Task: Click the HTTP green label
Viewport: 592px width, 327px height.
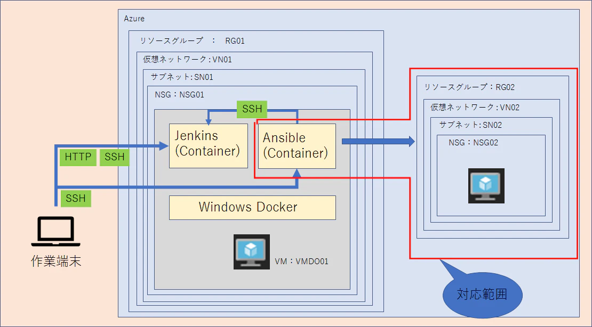Action: point(78,157)
